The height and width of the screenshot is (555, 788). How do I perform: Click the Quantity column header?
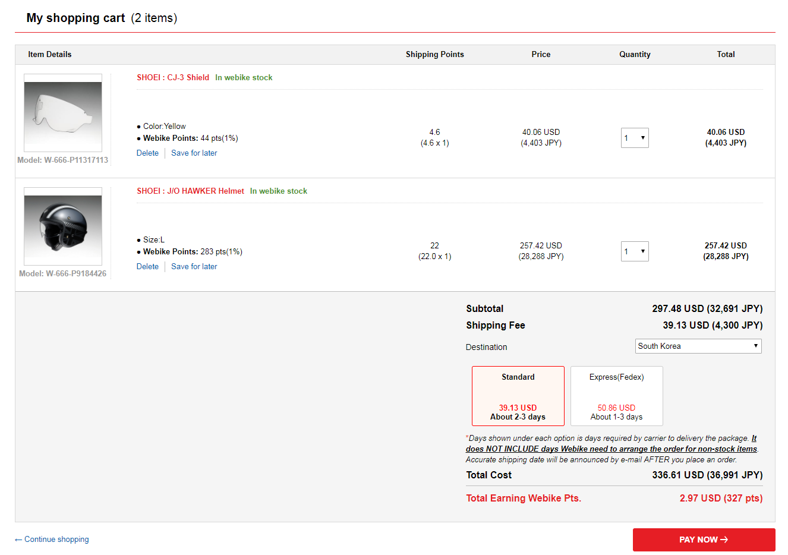pos(635,54)
